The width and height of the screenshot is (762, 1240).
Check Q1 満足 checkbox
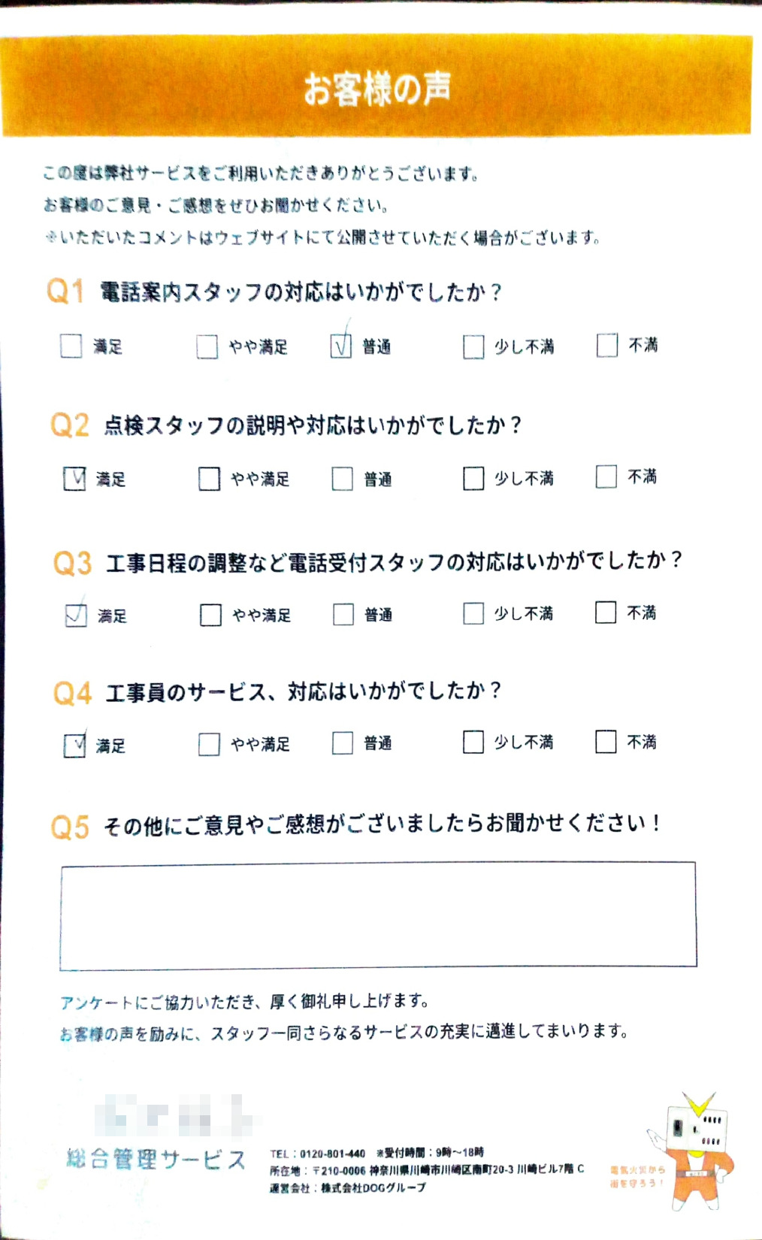coord(71,346)
